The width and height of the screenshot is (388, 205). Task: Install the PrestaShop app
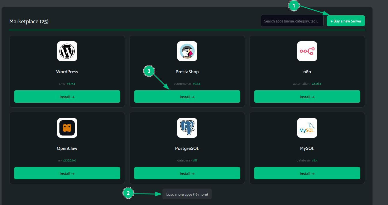coord(187,96)
